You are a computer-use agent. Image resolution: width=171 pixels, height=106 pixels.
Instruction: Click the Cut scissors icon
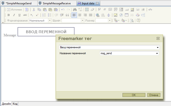(34, 10)
